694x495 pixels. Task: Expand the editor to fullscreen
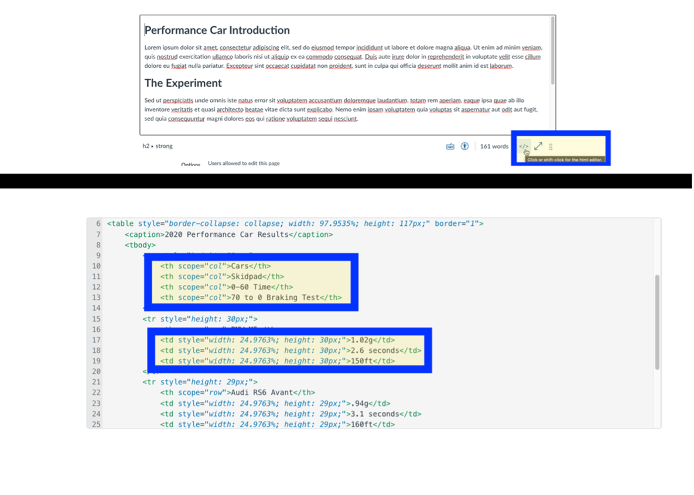click(x=538, y=146)
